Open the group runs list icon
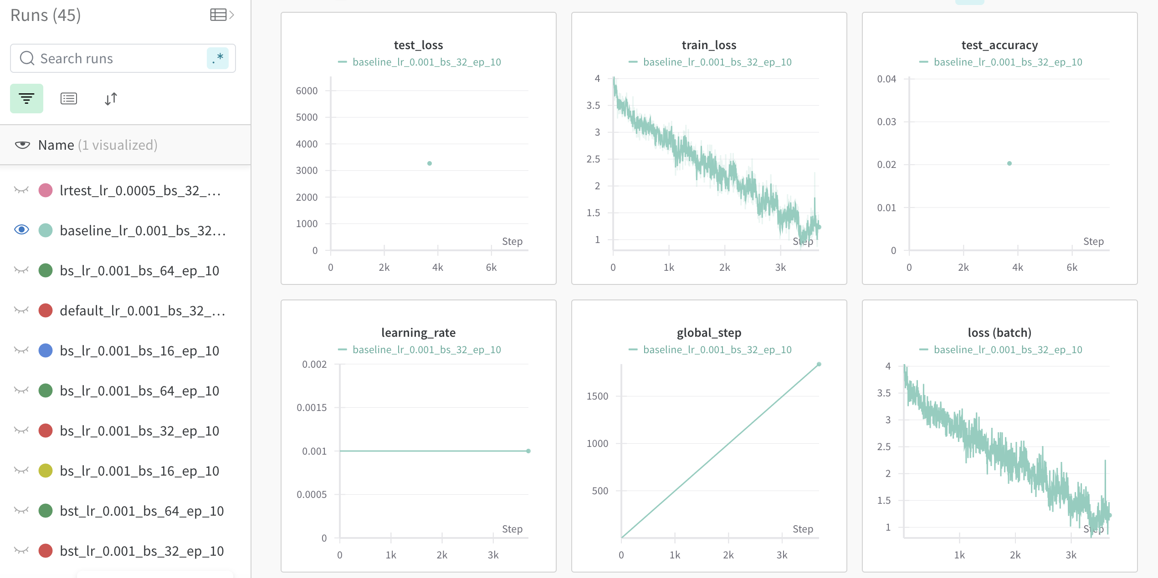Viewport: 1158px width, 578px height. click(69, 98)
